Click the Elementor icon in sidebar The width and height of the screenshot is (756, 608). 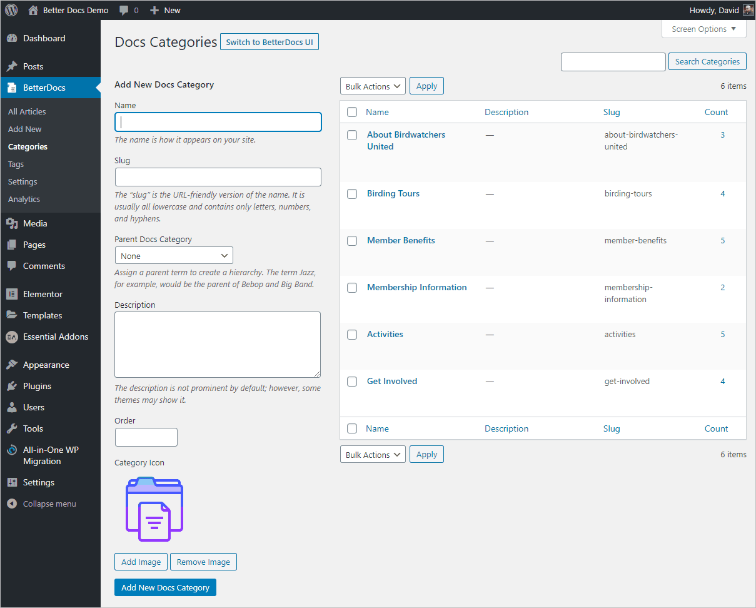[12, 294]
